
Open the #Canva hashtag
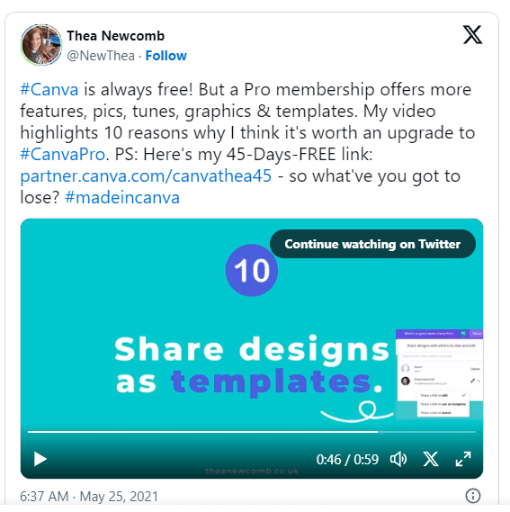[x=49, y=89]
